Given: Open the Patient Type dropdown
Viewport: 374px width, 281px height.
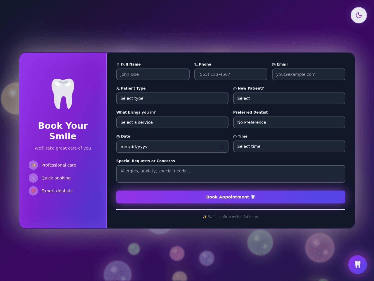Looking at the screenshot, I should [x=172, y=98].
